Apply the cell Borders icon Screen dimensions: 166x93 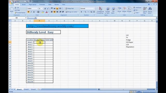(x=38, y=12)
